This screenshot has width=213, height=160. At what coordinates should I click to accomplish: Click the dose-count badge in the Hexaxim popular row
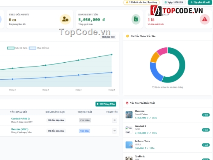coord(206,115)
